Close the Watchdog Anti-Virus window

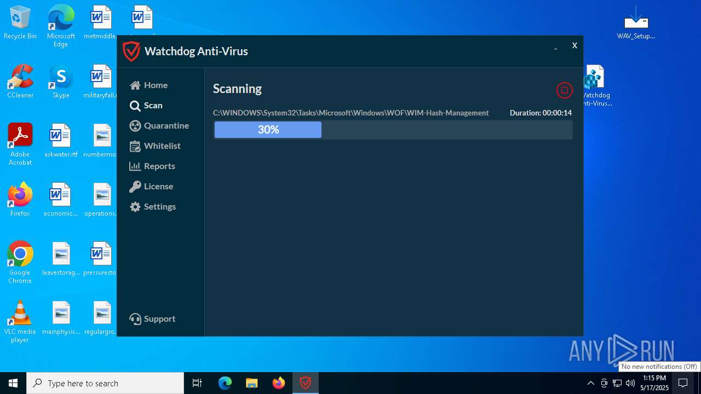click(x=574, y=46)
